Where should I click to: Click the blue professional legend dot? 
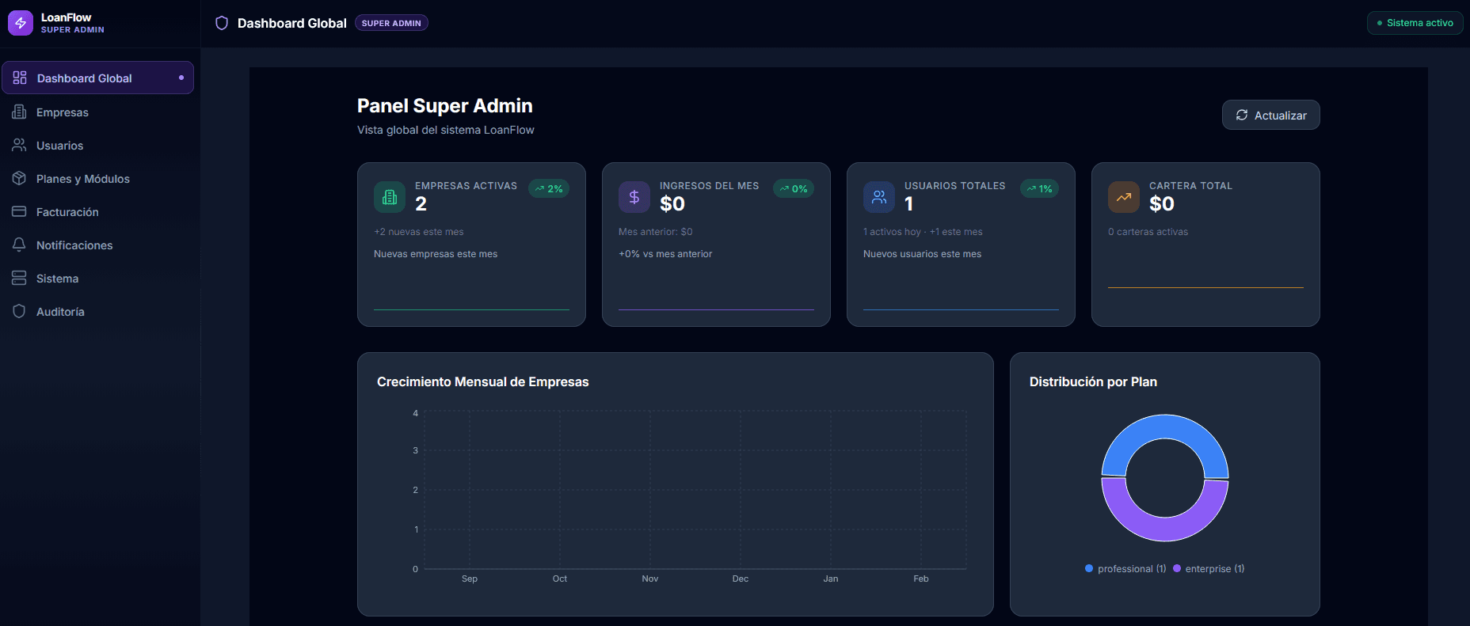point(1089,568)
